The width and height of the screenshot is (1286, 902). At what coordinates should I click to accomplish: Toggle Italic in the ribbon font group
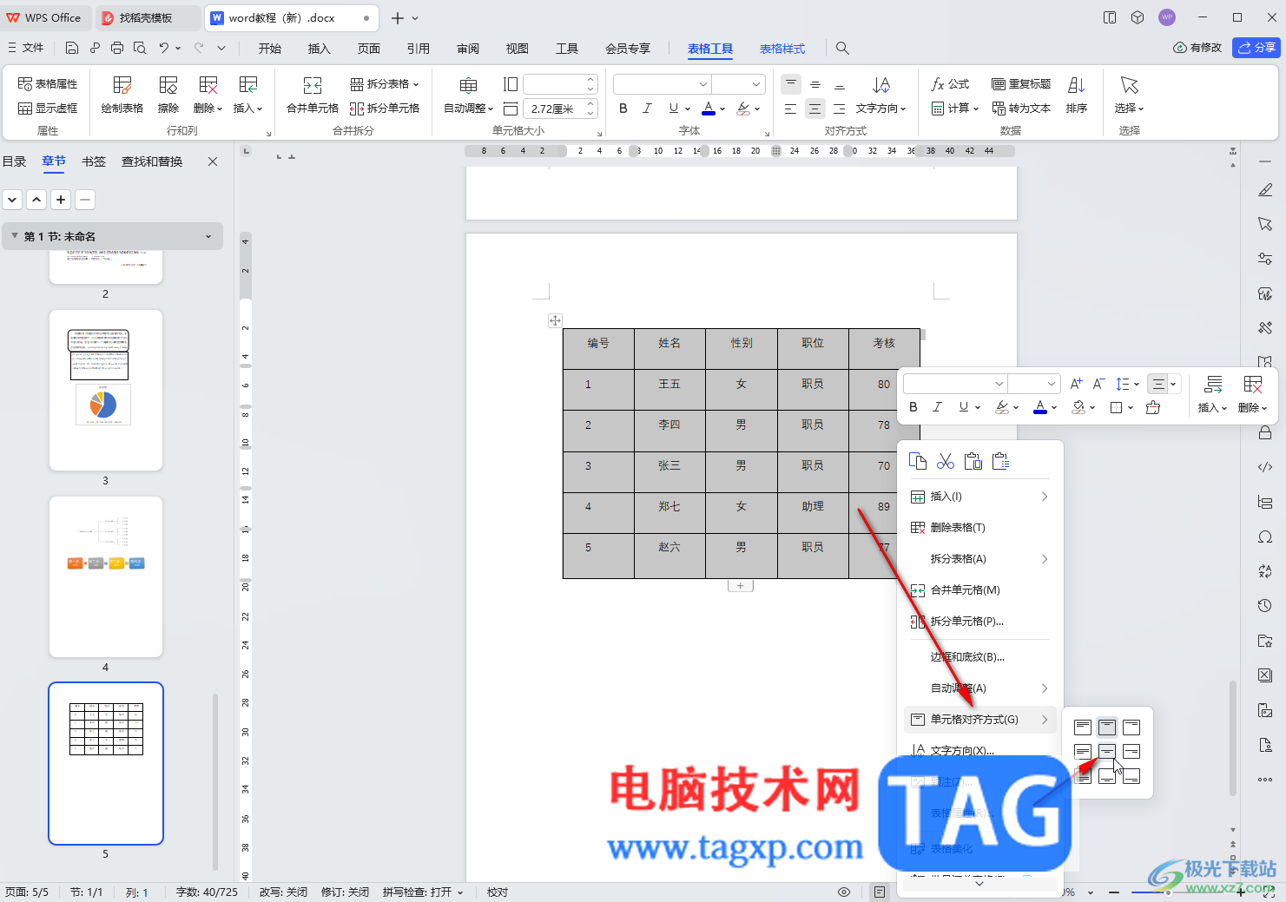point(647,109)
